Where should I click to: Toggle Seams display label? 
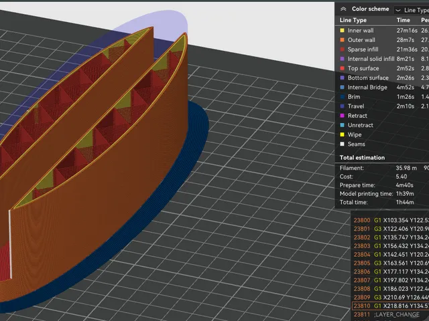[356, 144]
